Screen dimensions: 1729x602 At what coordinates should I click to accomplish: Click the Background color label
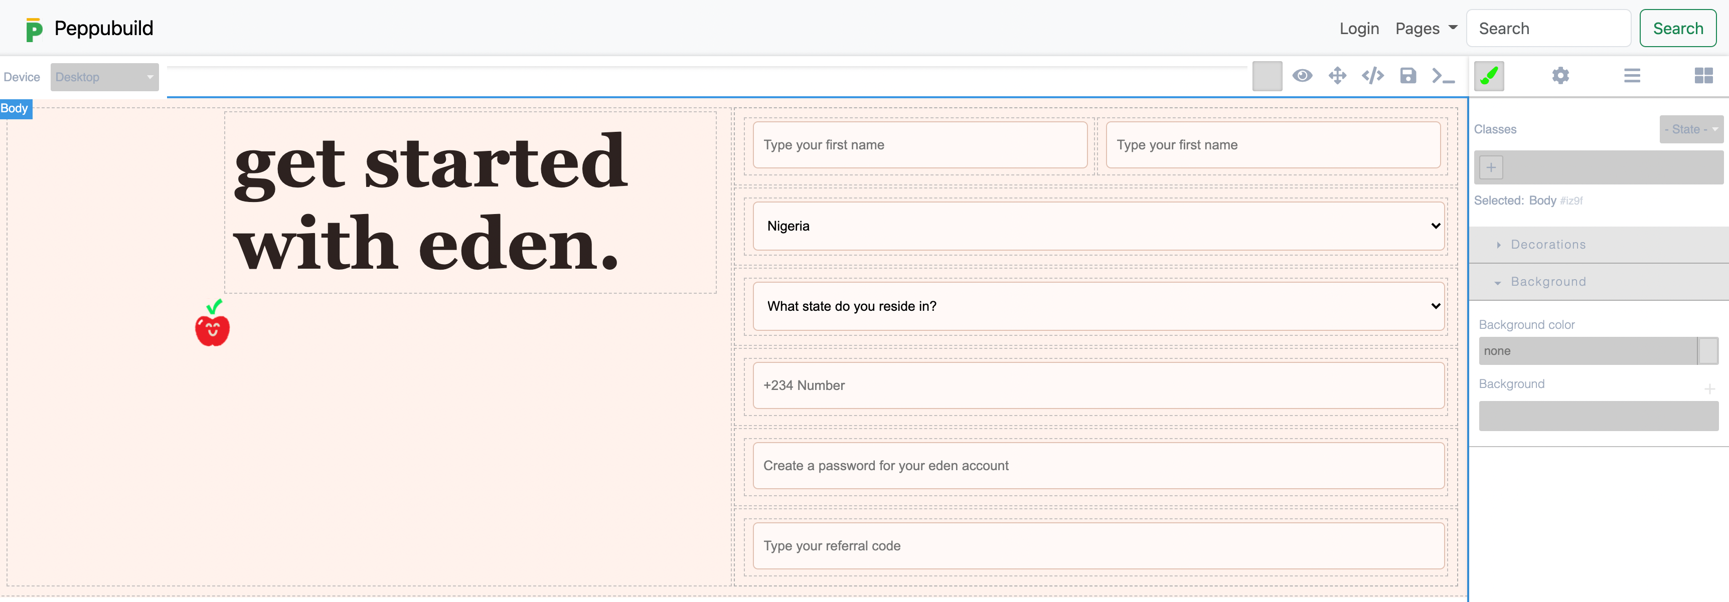pos(1526,324)
